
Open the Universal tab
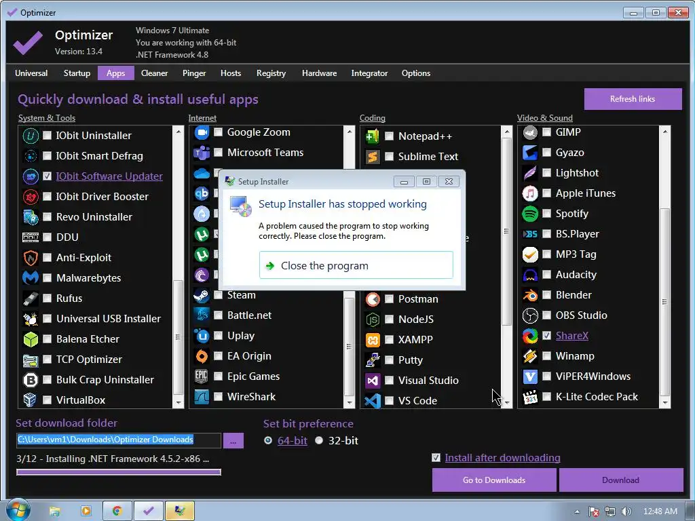click(x=31, y=73)
